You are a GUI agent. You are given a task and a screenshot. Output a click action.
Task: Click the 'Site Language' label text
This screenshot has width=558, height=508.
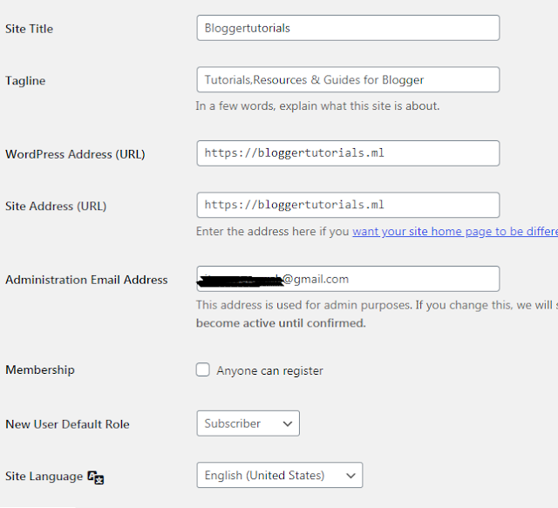44,477
